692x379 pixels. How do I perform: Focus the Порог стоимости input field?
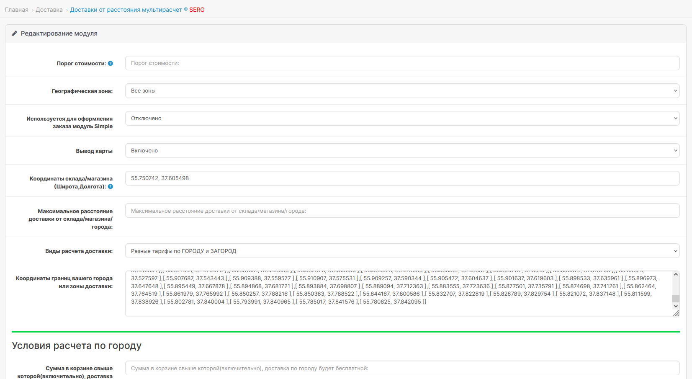click(402, 63)
